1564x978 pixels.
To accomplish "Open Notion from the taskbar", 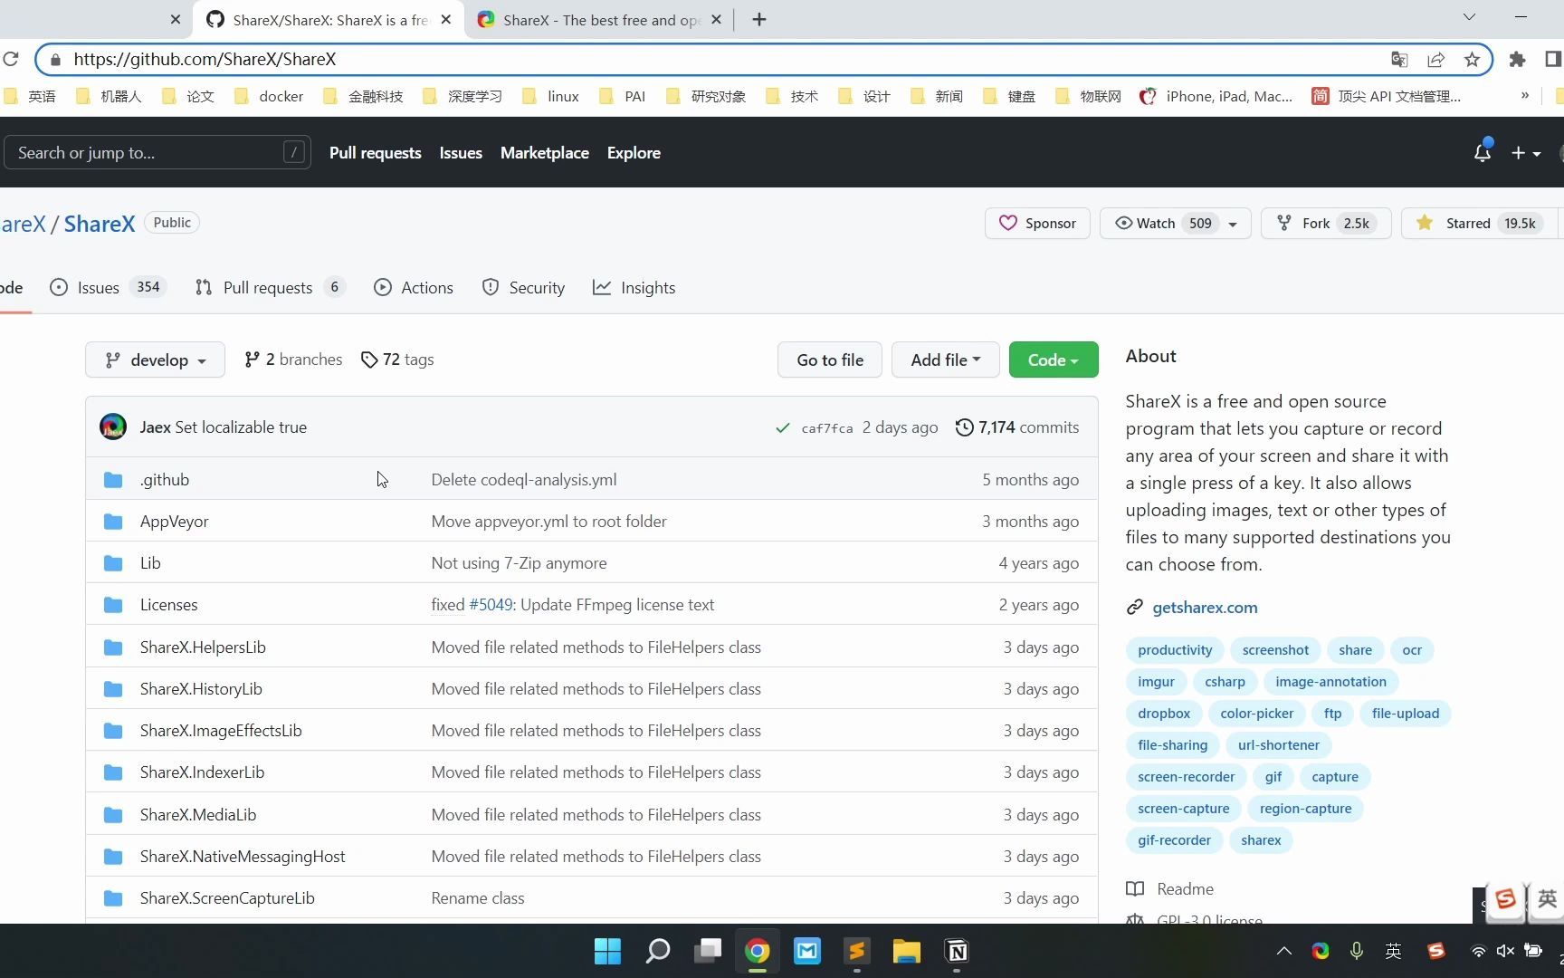I will [x=957, y=951].
